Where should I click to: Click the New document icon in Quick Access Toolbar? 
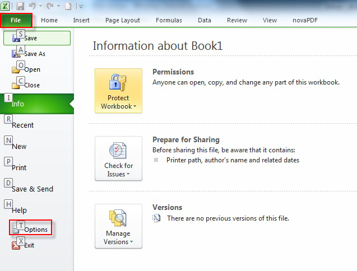pos(68,6)
